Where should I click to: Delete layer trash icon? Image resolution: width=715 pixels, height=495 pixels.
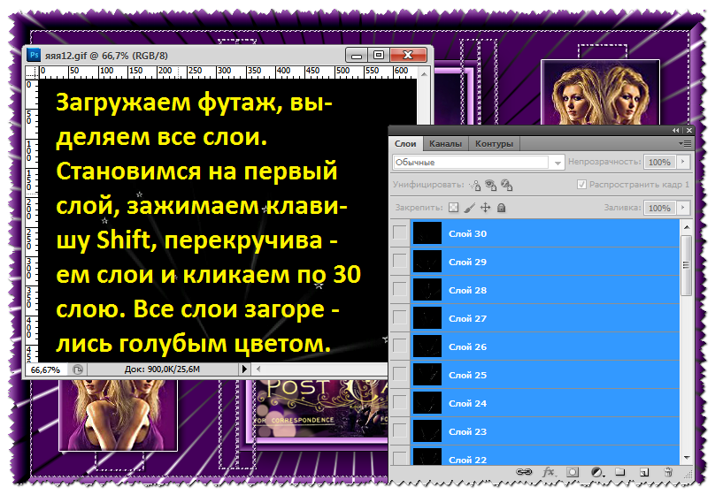click(668, 472)
